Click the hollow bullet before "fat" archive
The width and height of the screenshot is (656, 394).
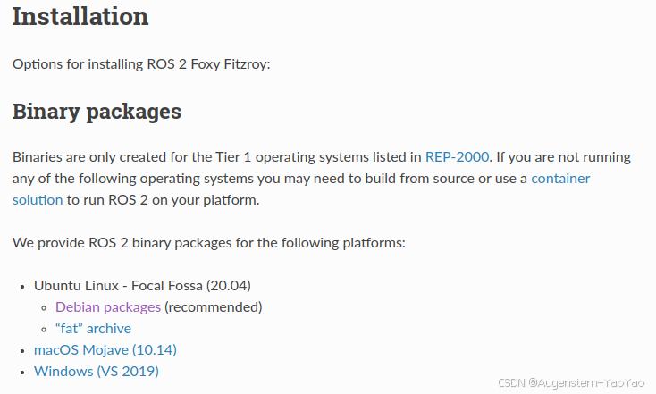coord(45,329)
